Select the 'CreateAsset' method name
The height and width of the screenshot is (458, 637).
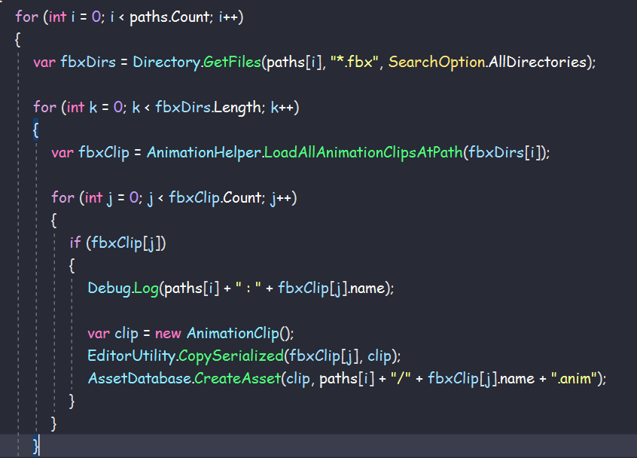[x=237, y=379]
